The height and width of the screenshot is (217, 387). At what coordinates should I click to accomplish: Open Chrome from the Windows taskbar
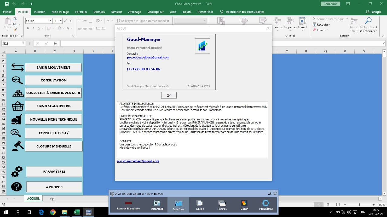[x=53, y=212]
